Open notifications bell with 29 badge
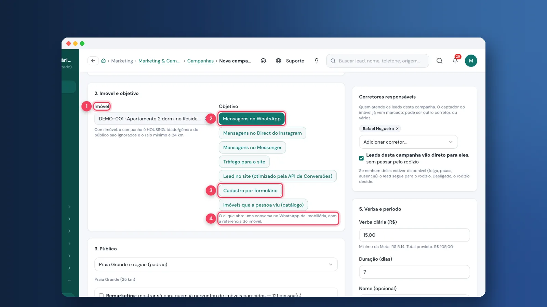547x307 pixels. click(455, 60)
